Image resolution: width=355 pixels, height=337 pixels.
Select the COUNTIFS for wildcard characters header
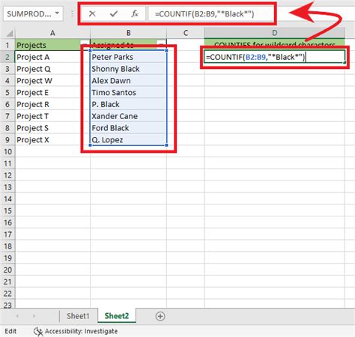275,45
